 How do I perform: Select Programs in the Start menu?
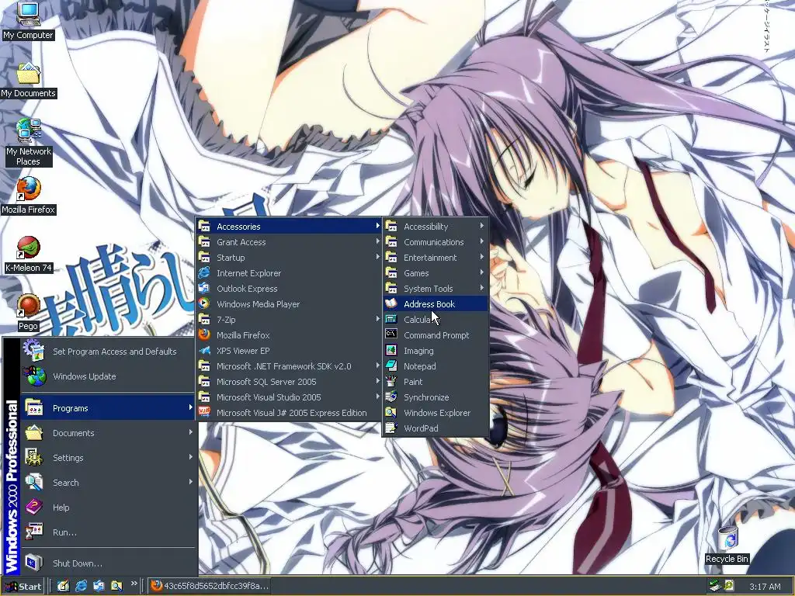coord(109,408)
